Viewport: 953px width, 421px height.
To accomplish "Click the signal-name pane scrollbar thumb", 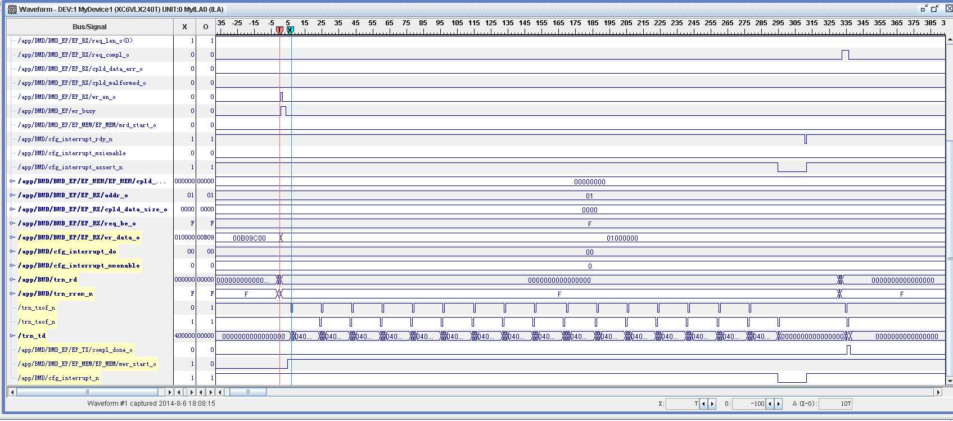I will tap(87, 392).
